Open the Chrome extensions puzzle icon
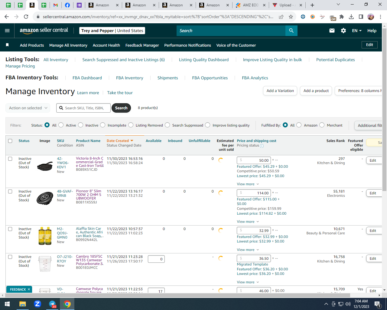 (x=342, y=17)
